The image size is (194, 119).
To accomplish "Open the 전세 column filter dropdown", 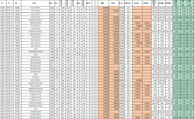I will click(x=118, y=3).
